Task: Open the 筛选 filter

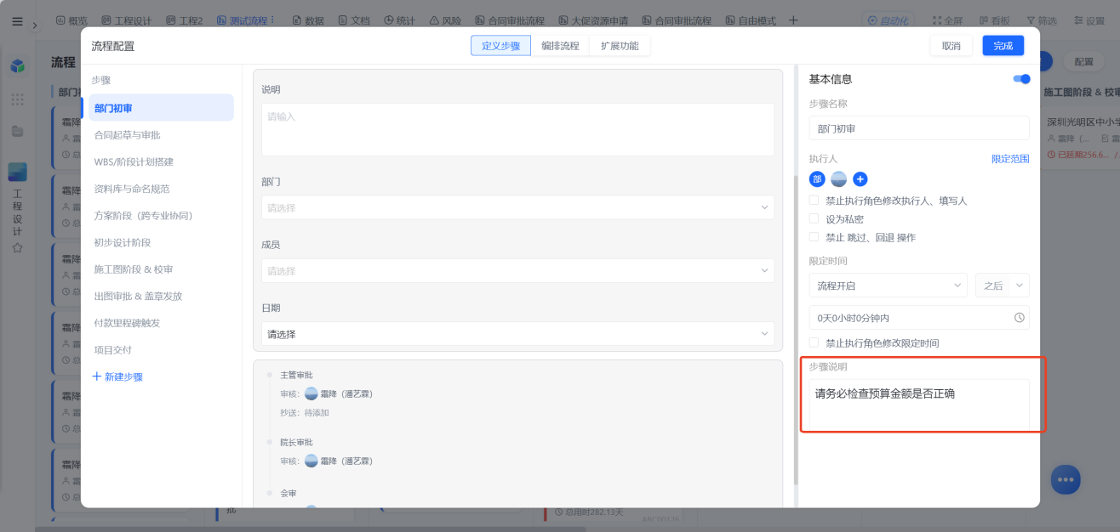Action: (x=1041, y=20)
